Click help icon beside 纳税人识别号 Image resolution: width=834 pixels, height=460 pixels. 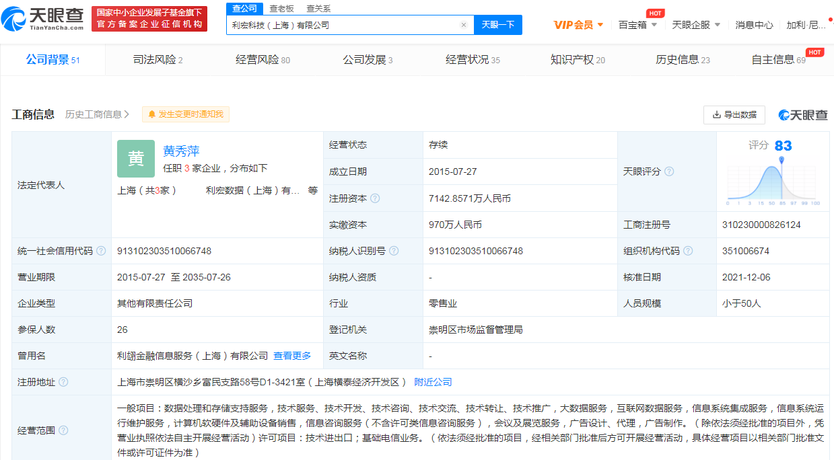[x=394, y=251]
